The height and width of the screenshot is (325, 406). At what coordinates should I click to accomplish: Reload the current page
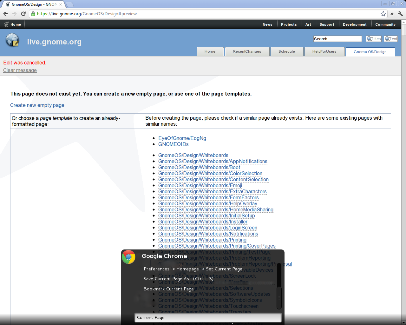23,14
